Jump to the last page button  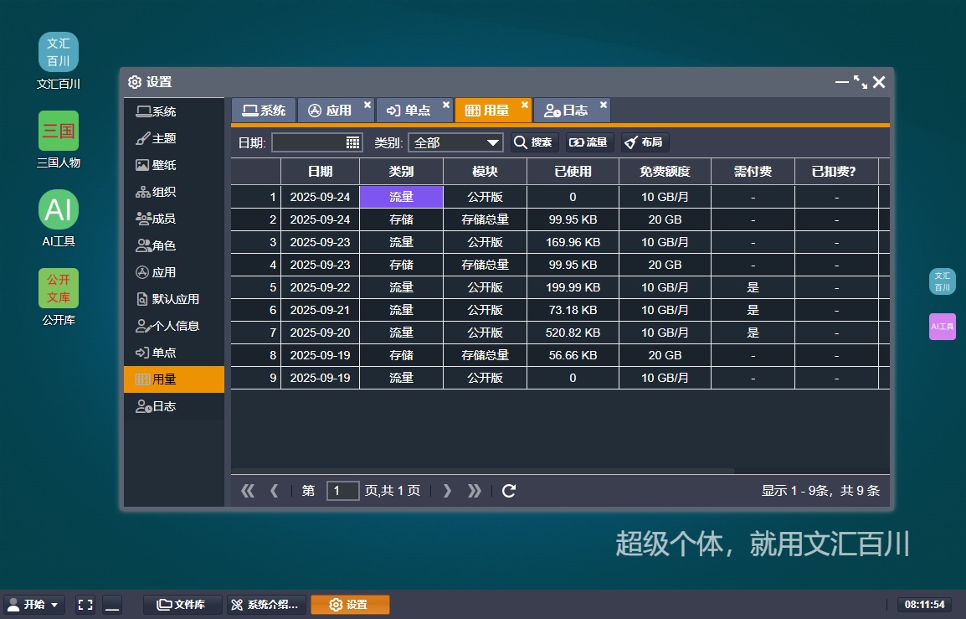point(474,491)
